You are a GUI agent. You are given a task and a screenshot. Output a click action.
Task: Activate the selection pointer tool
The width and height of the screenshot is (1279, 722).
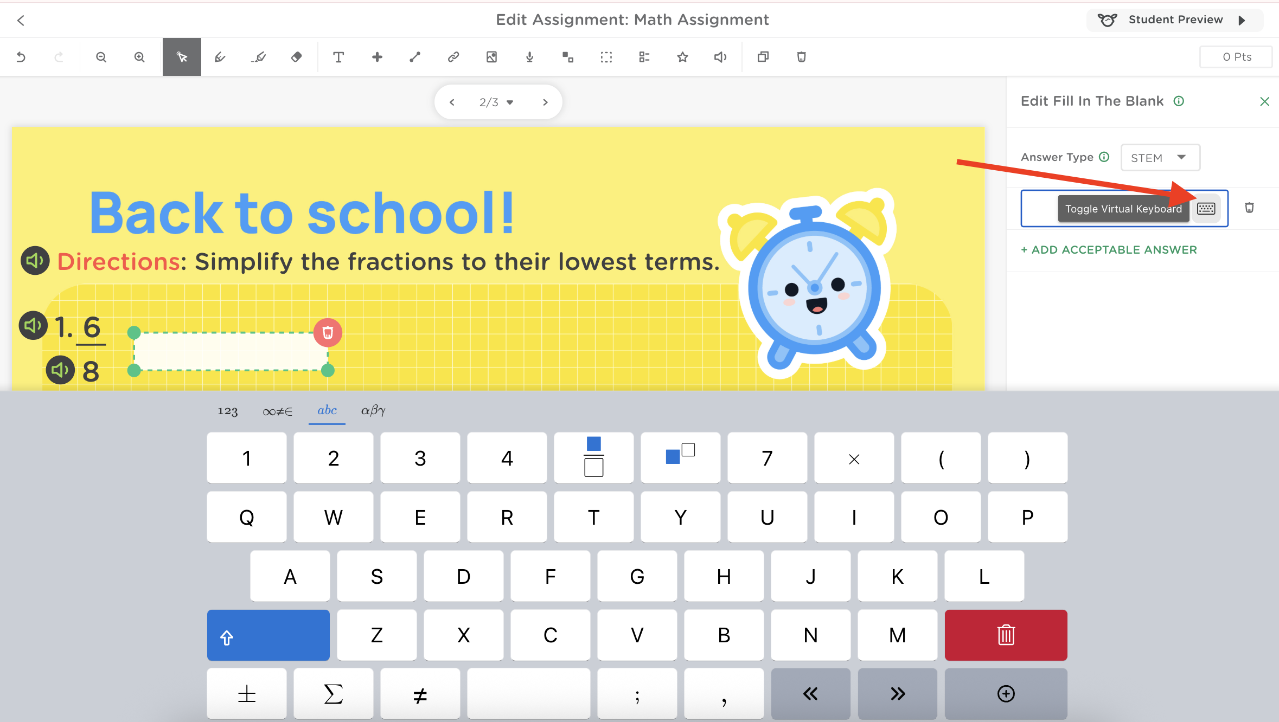(182, 57)
